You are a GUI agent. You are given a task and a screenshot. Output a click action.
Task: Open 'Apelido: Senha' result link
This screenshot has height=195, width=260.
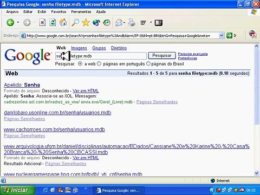(22, 85)
